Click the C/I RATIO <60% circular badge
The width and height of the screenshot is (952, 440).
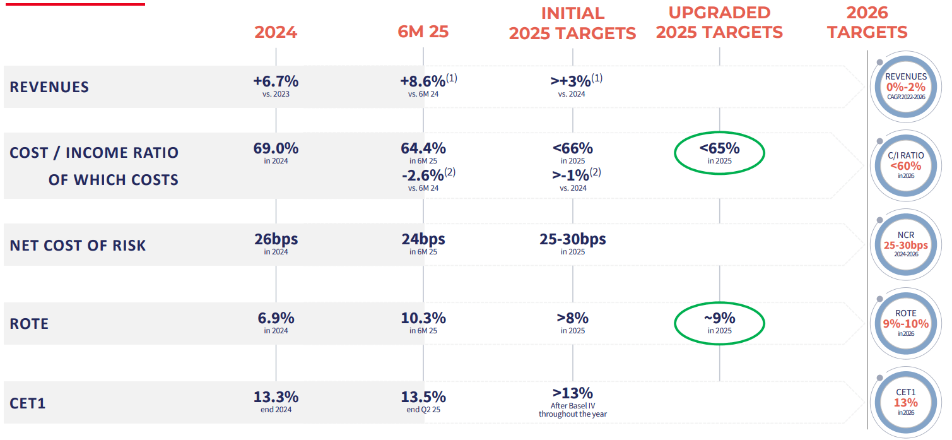(905, 165)
